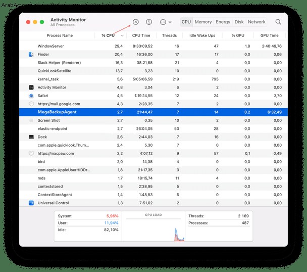
Task: Sort by % GPU column header
Action: click(x=238, y=35)
